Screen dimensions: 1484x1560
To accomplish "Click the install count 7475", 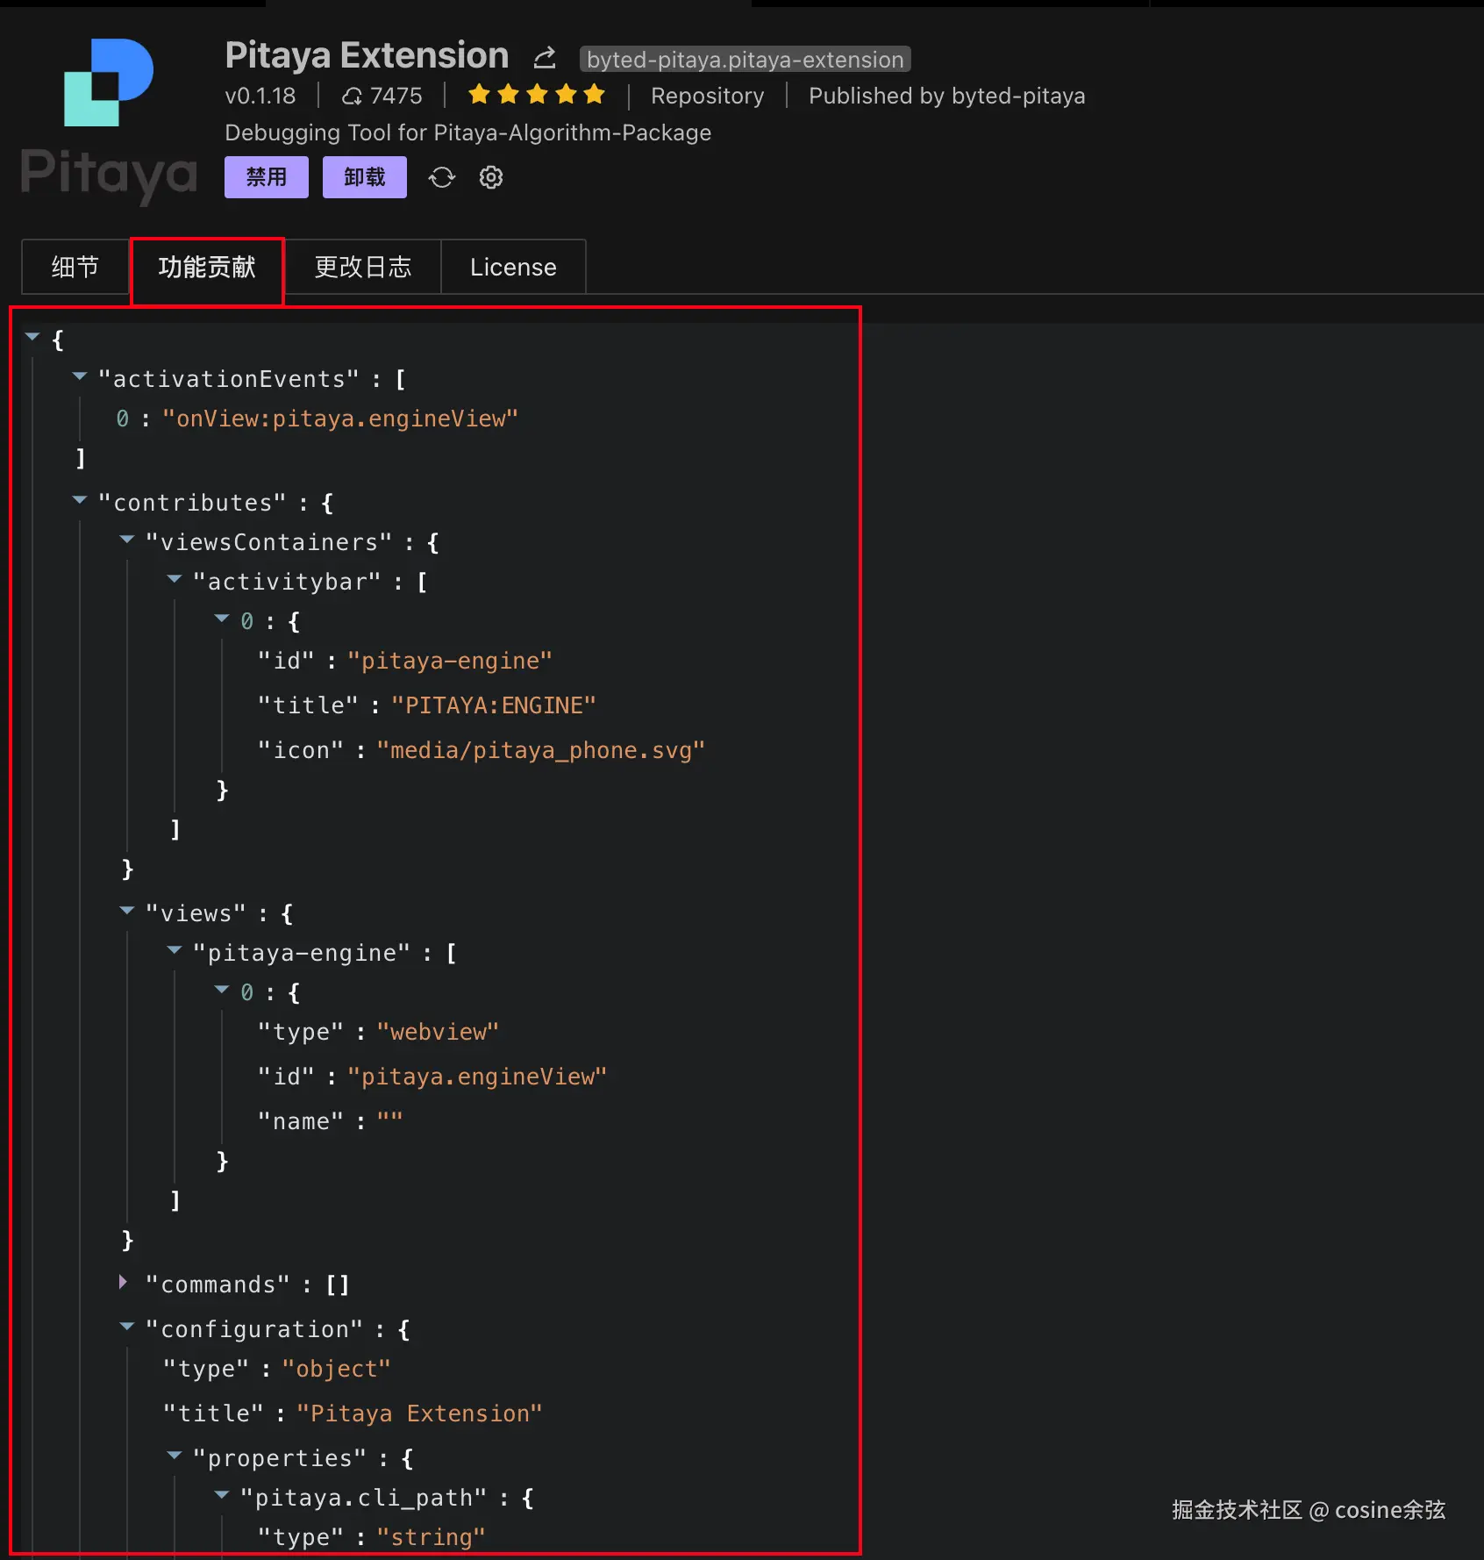I will coord(396,96).
